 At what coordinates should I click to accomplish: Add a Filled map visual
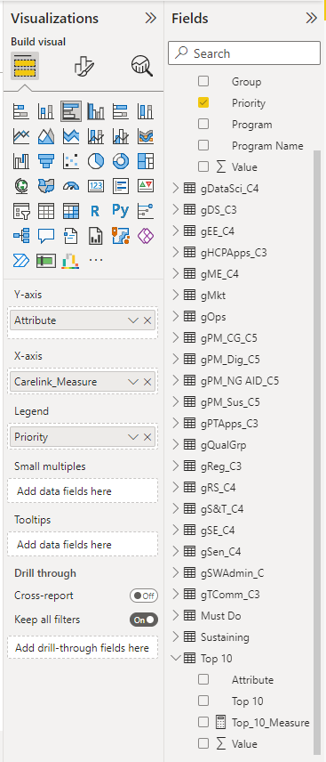(x=46, y=186)
